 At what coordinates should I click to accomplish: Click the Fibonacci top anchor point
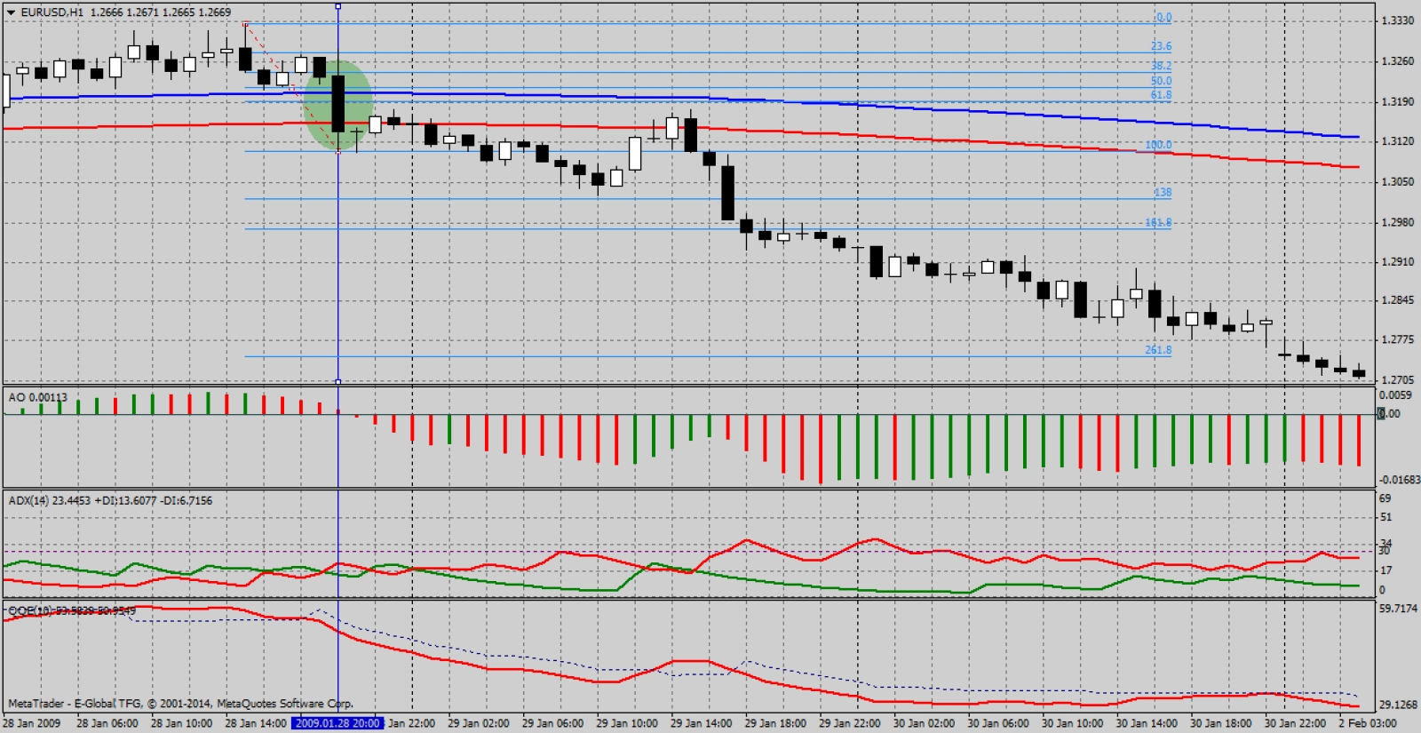[245, 24]
